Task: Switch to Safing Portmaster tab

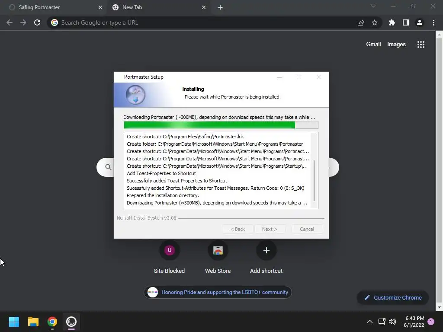Action: (x=54, y=7)
